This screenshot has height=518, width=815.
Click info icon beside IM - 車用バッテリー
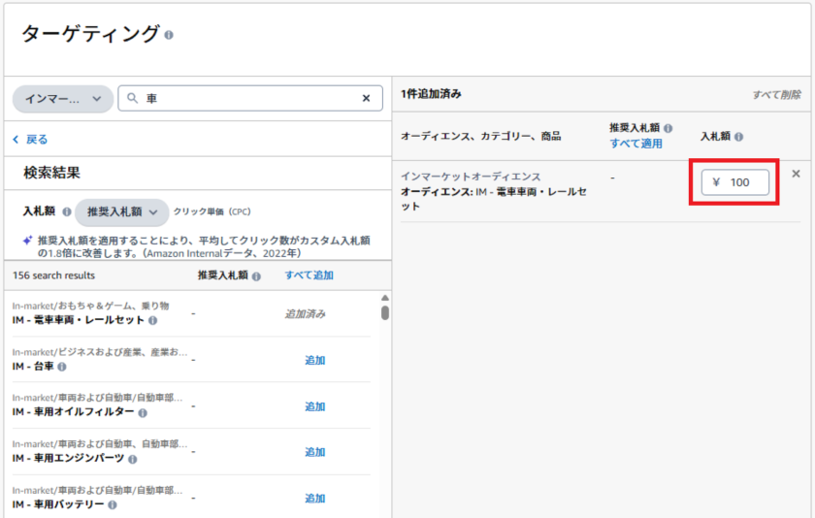pos(113,504)
